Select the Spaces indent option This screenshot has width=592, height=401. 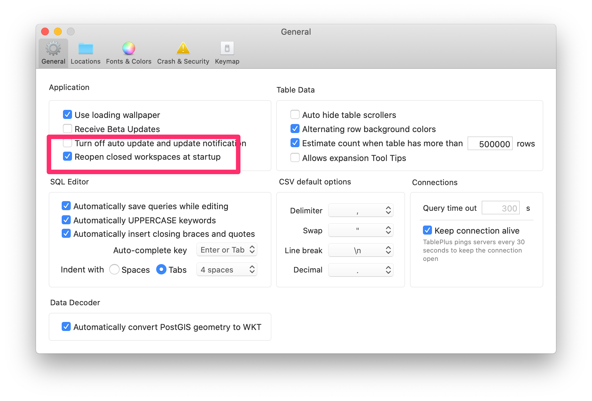point(114,270)
